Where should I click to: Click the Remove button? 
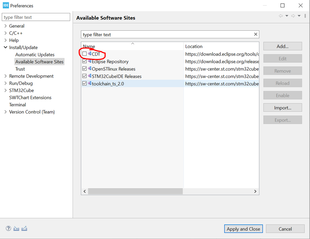pos(282,71)
